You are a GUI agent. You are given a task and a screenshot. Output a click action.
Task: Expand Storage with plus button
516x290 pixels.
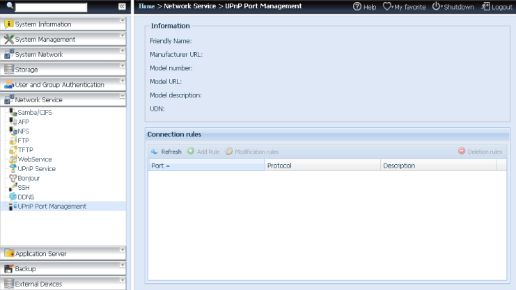pyautogui.click(x=122, y=66)
